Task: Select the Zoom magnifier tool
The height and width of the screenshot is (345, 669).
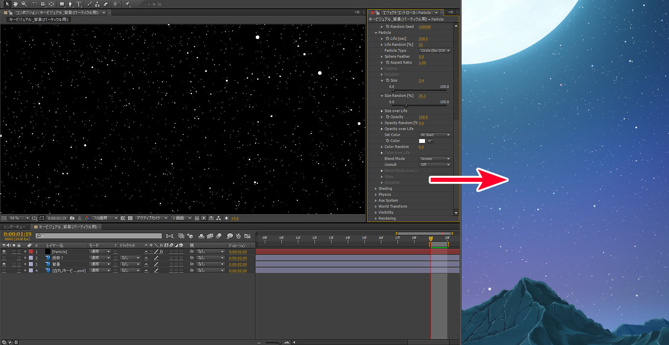Action: pos(24,4)
